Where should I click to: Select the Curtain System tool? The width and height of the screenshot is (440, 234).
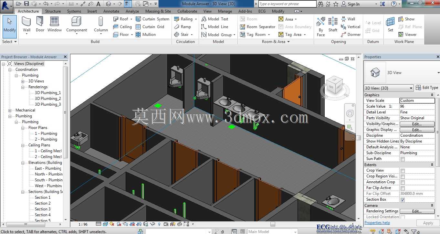[x=152, y=19]
